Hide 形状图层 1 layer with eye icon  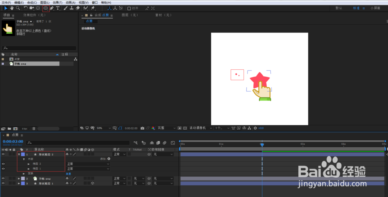tap(3, 183)
